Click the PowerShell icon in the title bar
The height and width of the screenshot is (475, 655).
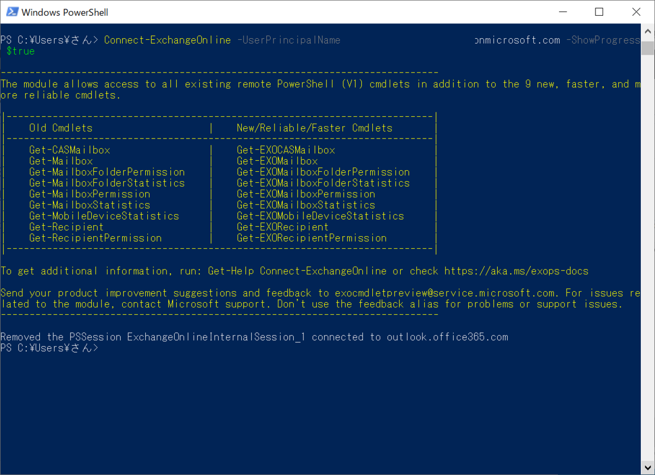pyautogui.click(x=11, y=11)
